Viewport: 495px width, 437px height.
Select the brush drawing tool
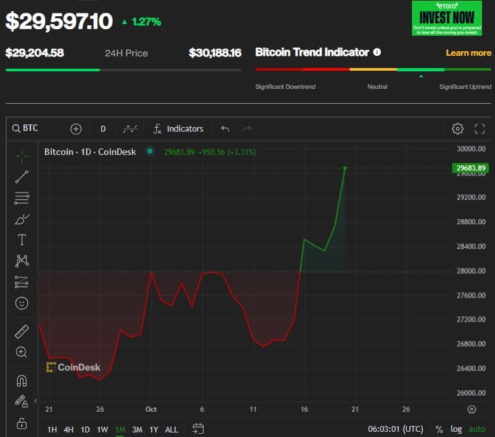tap(22, 219)
